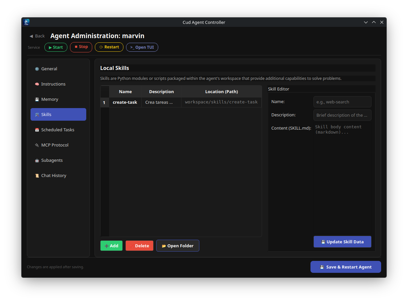This screenshot has height=303, width=408.
Task: Delete the selected skill
Action: pos(139,246)
